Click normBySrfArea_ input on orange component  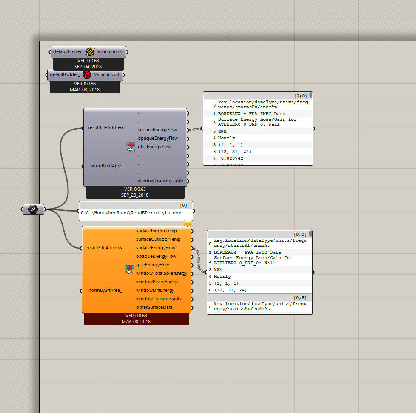coord(105,290)
